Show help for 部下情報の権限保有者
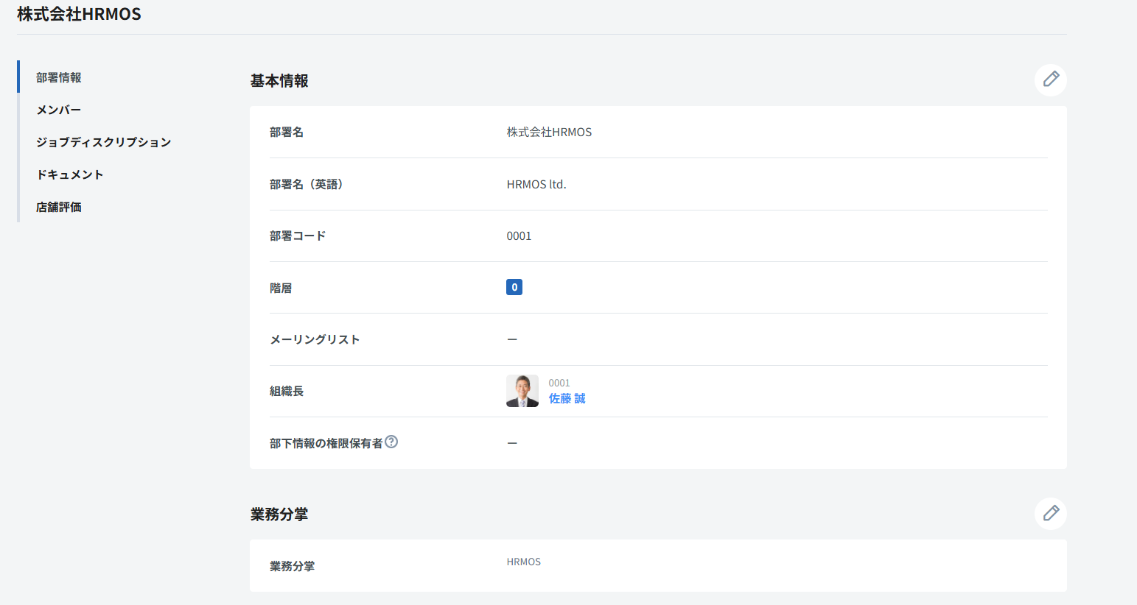Image resolution: width=1137 pixels, height=605 pixels. coord(391,442)
